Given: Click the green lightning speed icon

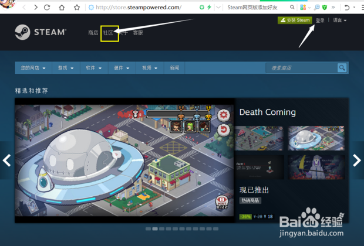Looking at the screenshot, I should tap(209, 7).
